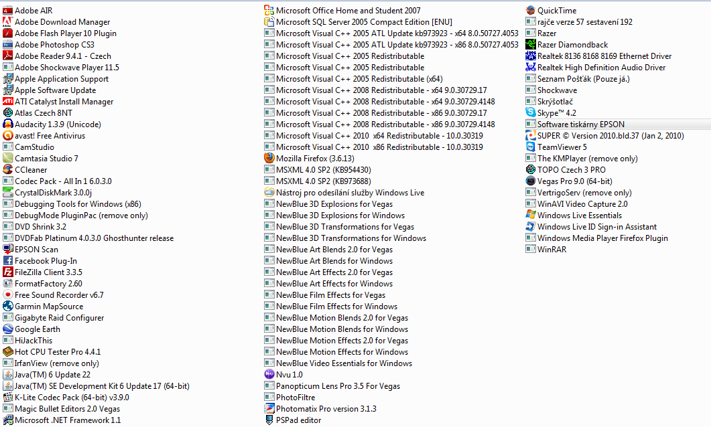Screen dimensions: 711x427
Task: Select DVD Shrink 3.2 entry
Action: pyautogui.click(x=34, y=226)
